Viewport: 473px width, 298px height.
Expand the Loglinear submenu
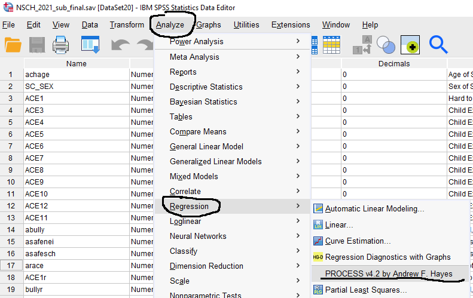(232, 221)
